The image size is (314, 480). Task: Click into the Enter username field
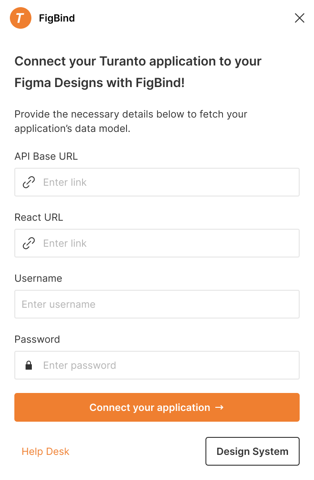pos(157,304)
